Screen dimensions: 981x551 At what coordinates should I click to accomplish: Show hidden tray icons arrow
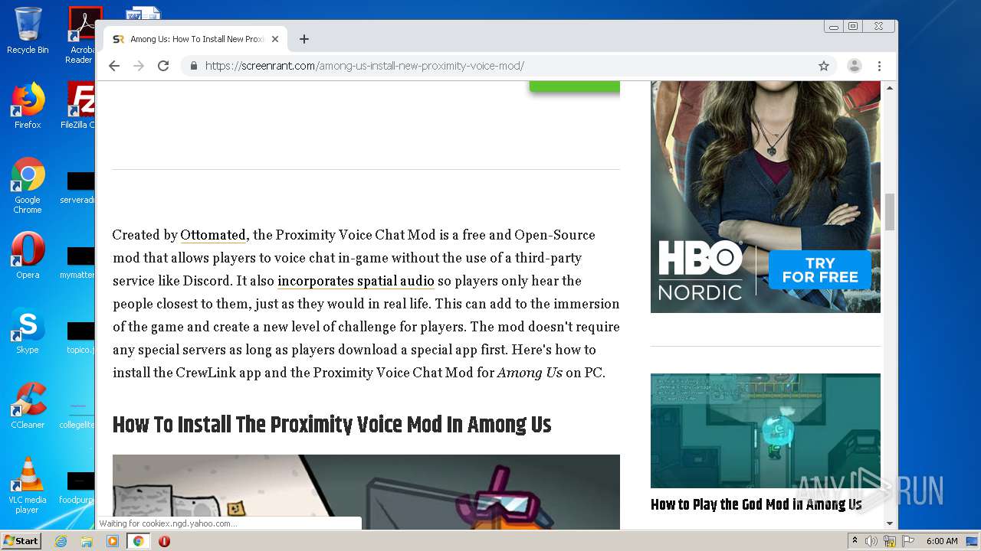855,541
